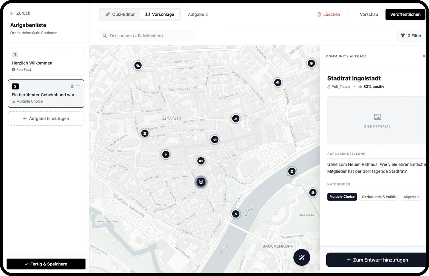Click Aufgabe hinzufügen to add a task
The width and height of the screenshot is (429, 276).
pos(46,118)
